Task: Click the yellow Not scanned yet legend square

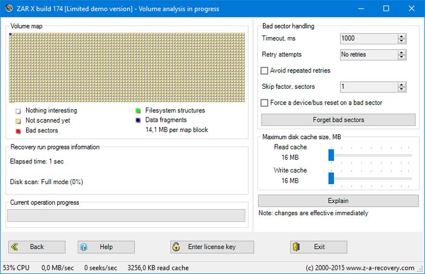Action: pos(18,121)
